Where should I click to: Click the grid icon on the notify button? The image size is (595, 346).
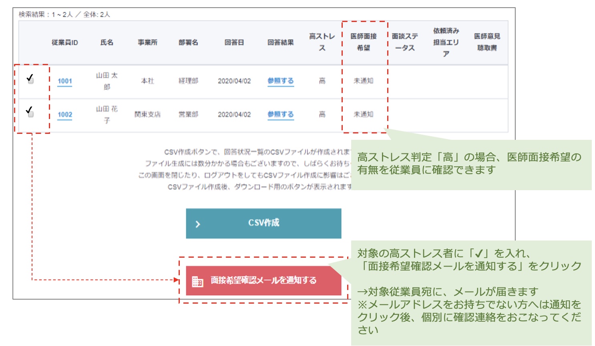pos(198,281)
